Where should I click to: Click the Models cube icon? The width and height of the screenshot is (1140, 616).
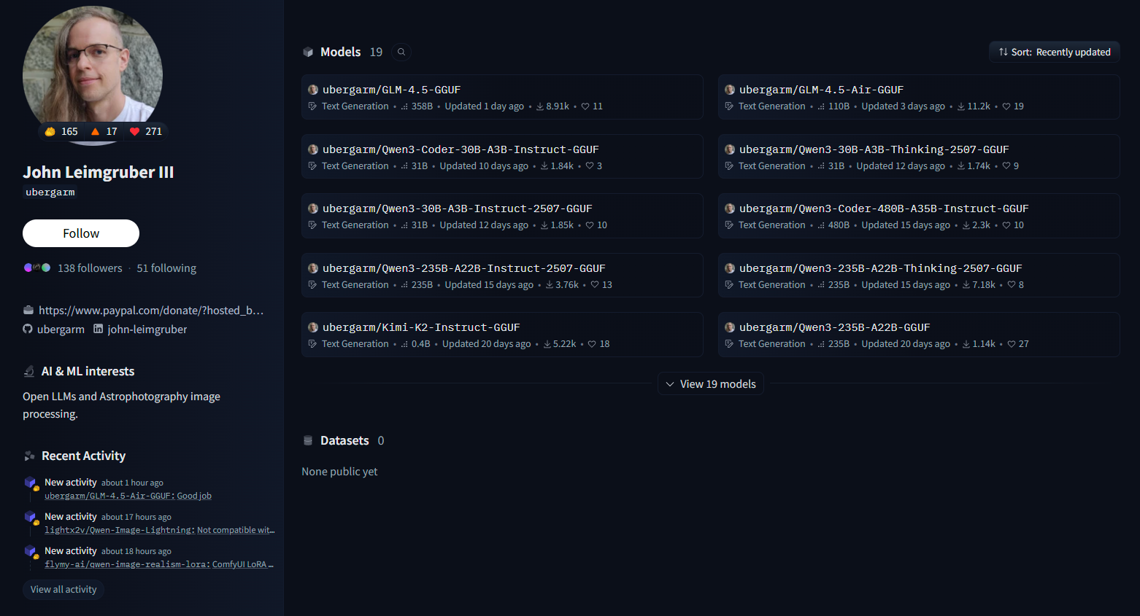(x=308, y=52)
